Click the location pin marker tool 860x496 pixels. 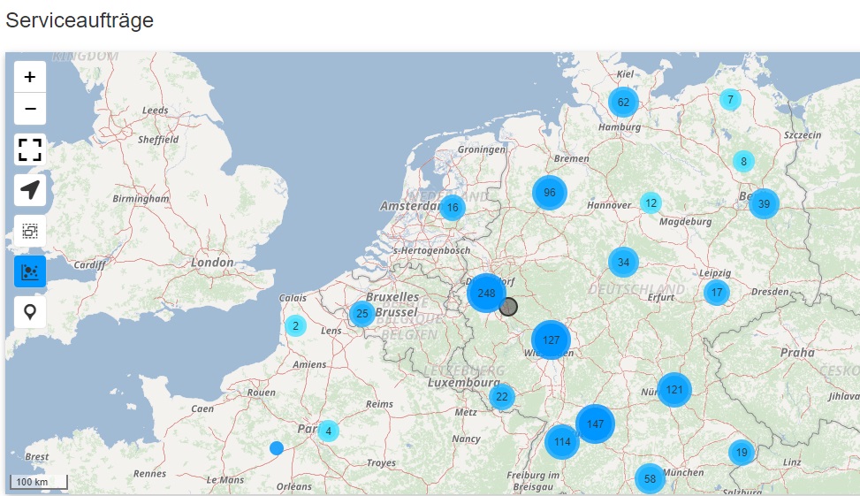click(30, 312)
